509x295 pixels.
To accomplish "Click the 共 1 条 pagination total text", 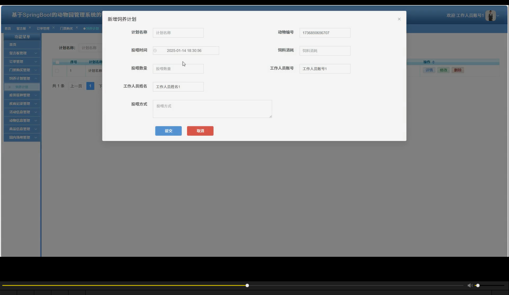I will [58, 86].
